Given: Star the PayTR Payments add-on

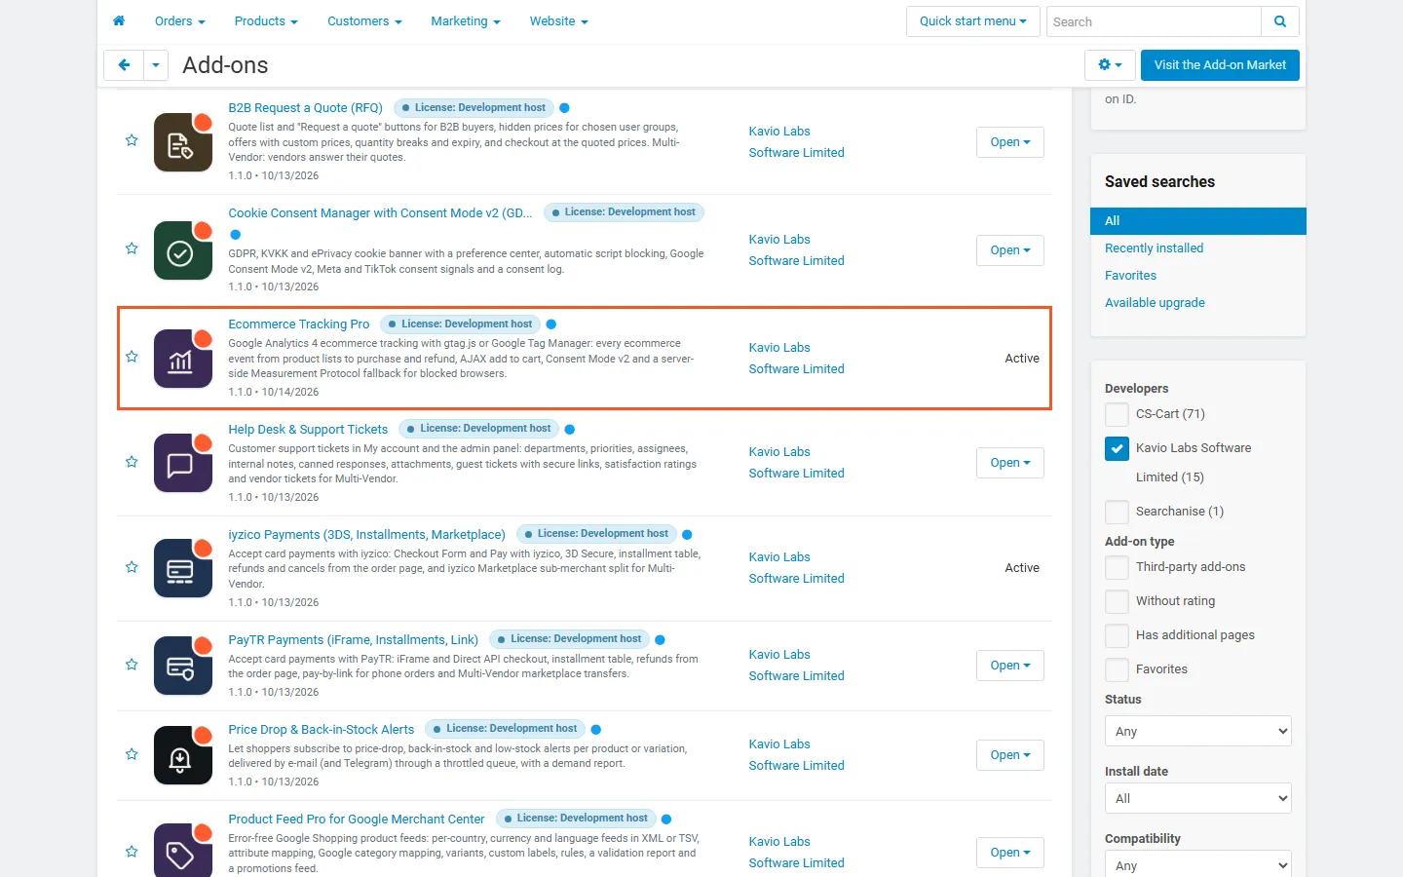Looking at the screenshot, I should click(x=132, y=665).
